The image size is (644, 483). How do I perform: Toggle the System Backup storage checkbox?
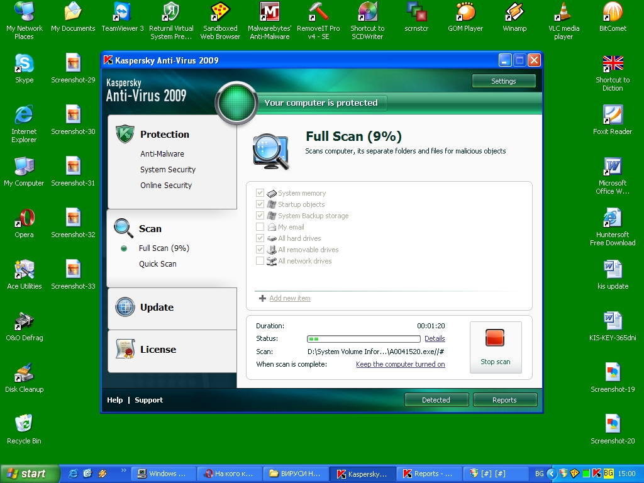260,215
